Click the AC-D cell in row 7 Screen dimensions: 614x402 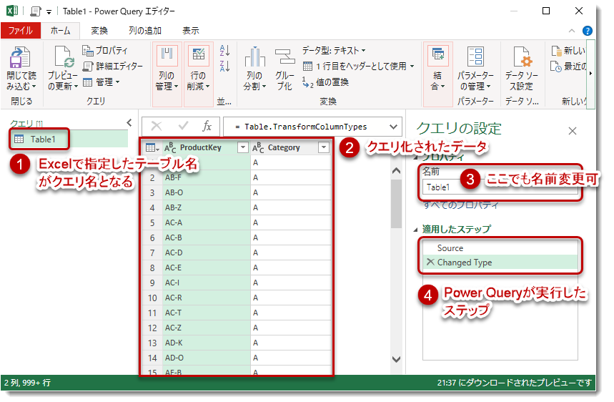(207, 253)
